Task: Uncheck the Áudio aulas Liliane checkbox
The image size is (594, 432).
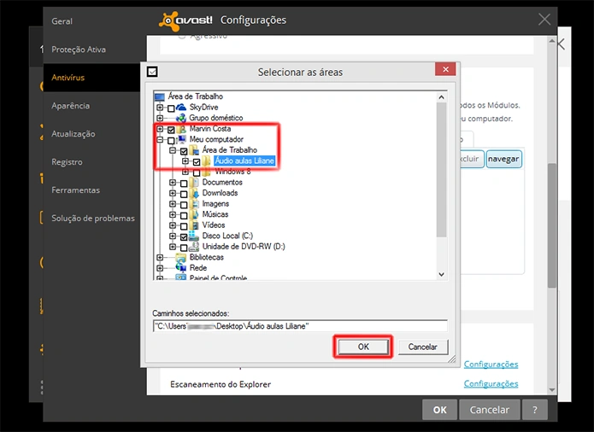Action: click(x=197, y=162)
